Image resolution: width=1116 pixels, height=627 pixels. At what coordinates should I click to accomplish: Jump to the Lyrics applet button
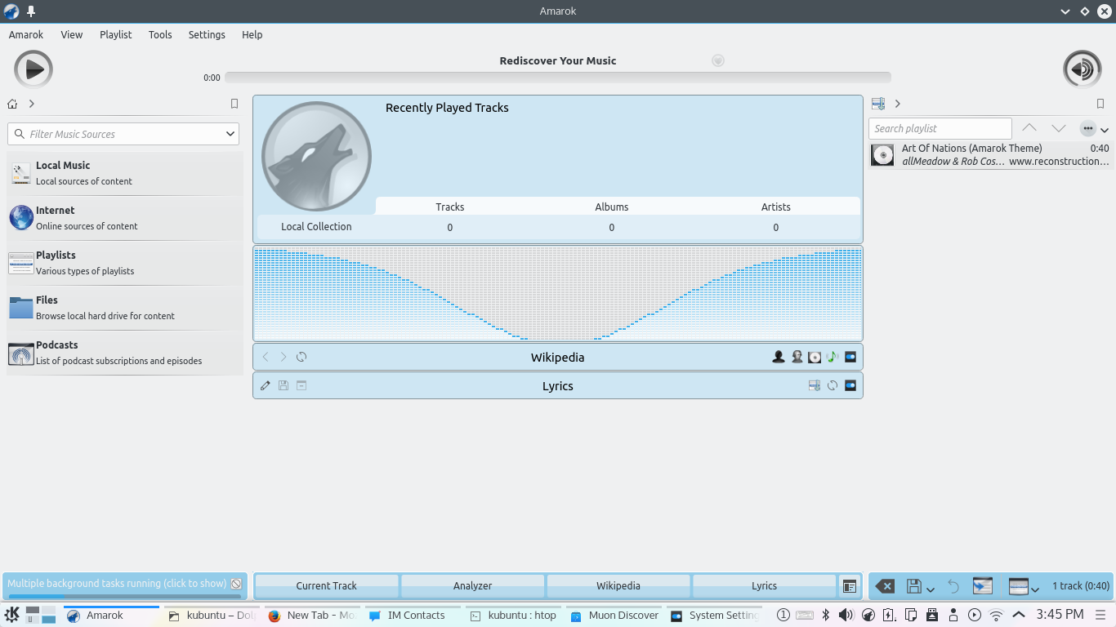[765, 585]
